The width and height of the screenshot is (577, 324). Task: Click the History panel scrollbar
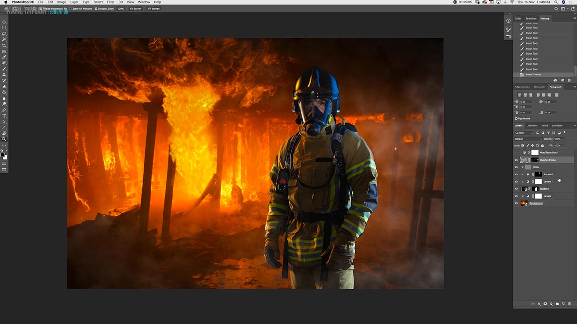pyautogui.click(x=575, y=71)
